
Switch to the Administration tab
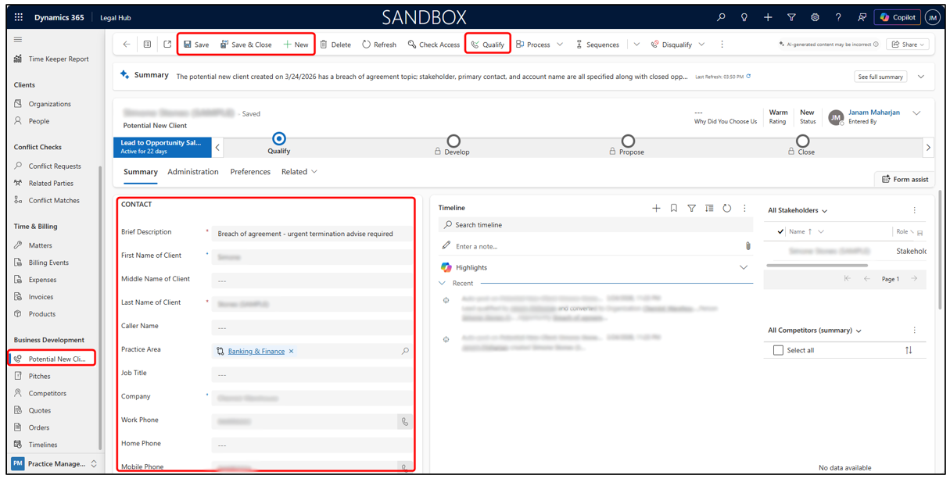coord(193,172)
